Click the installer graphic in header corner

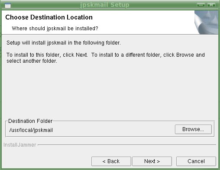[x=206, y=22]
